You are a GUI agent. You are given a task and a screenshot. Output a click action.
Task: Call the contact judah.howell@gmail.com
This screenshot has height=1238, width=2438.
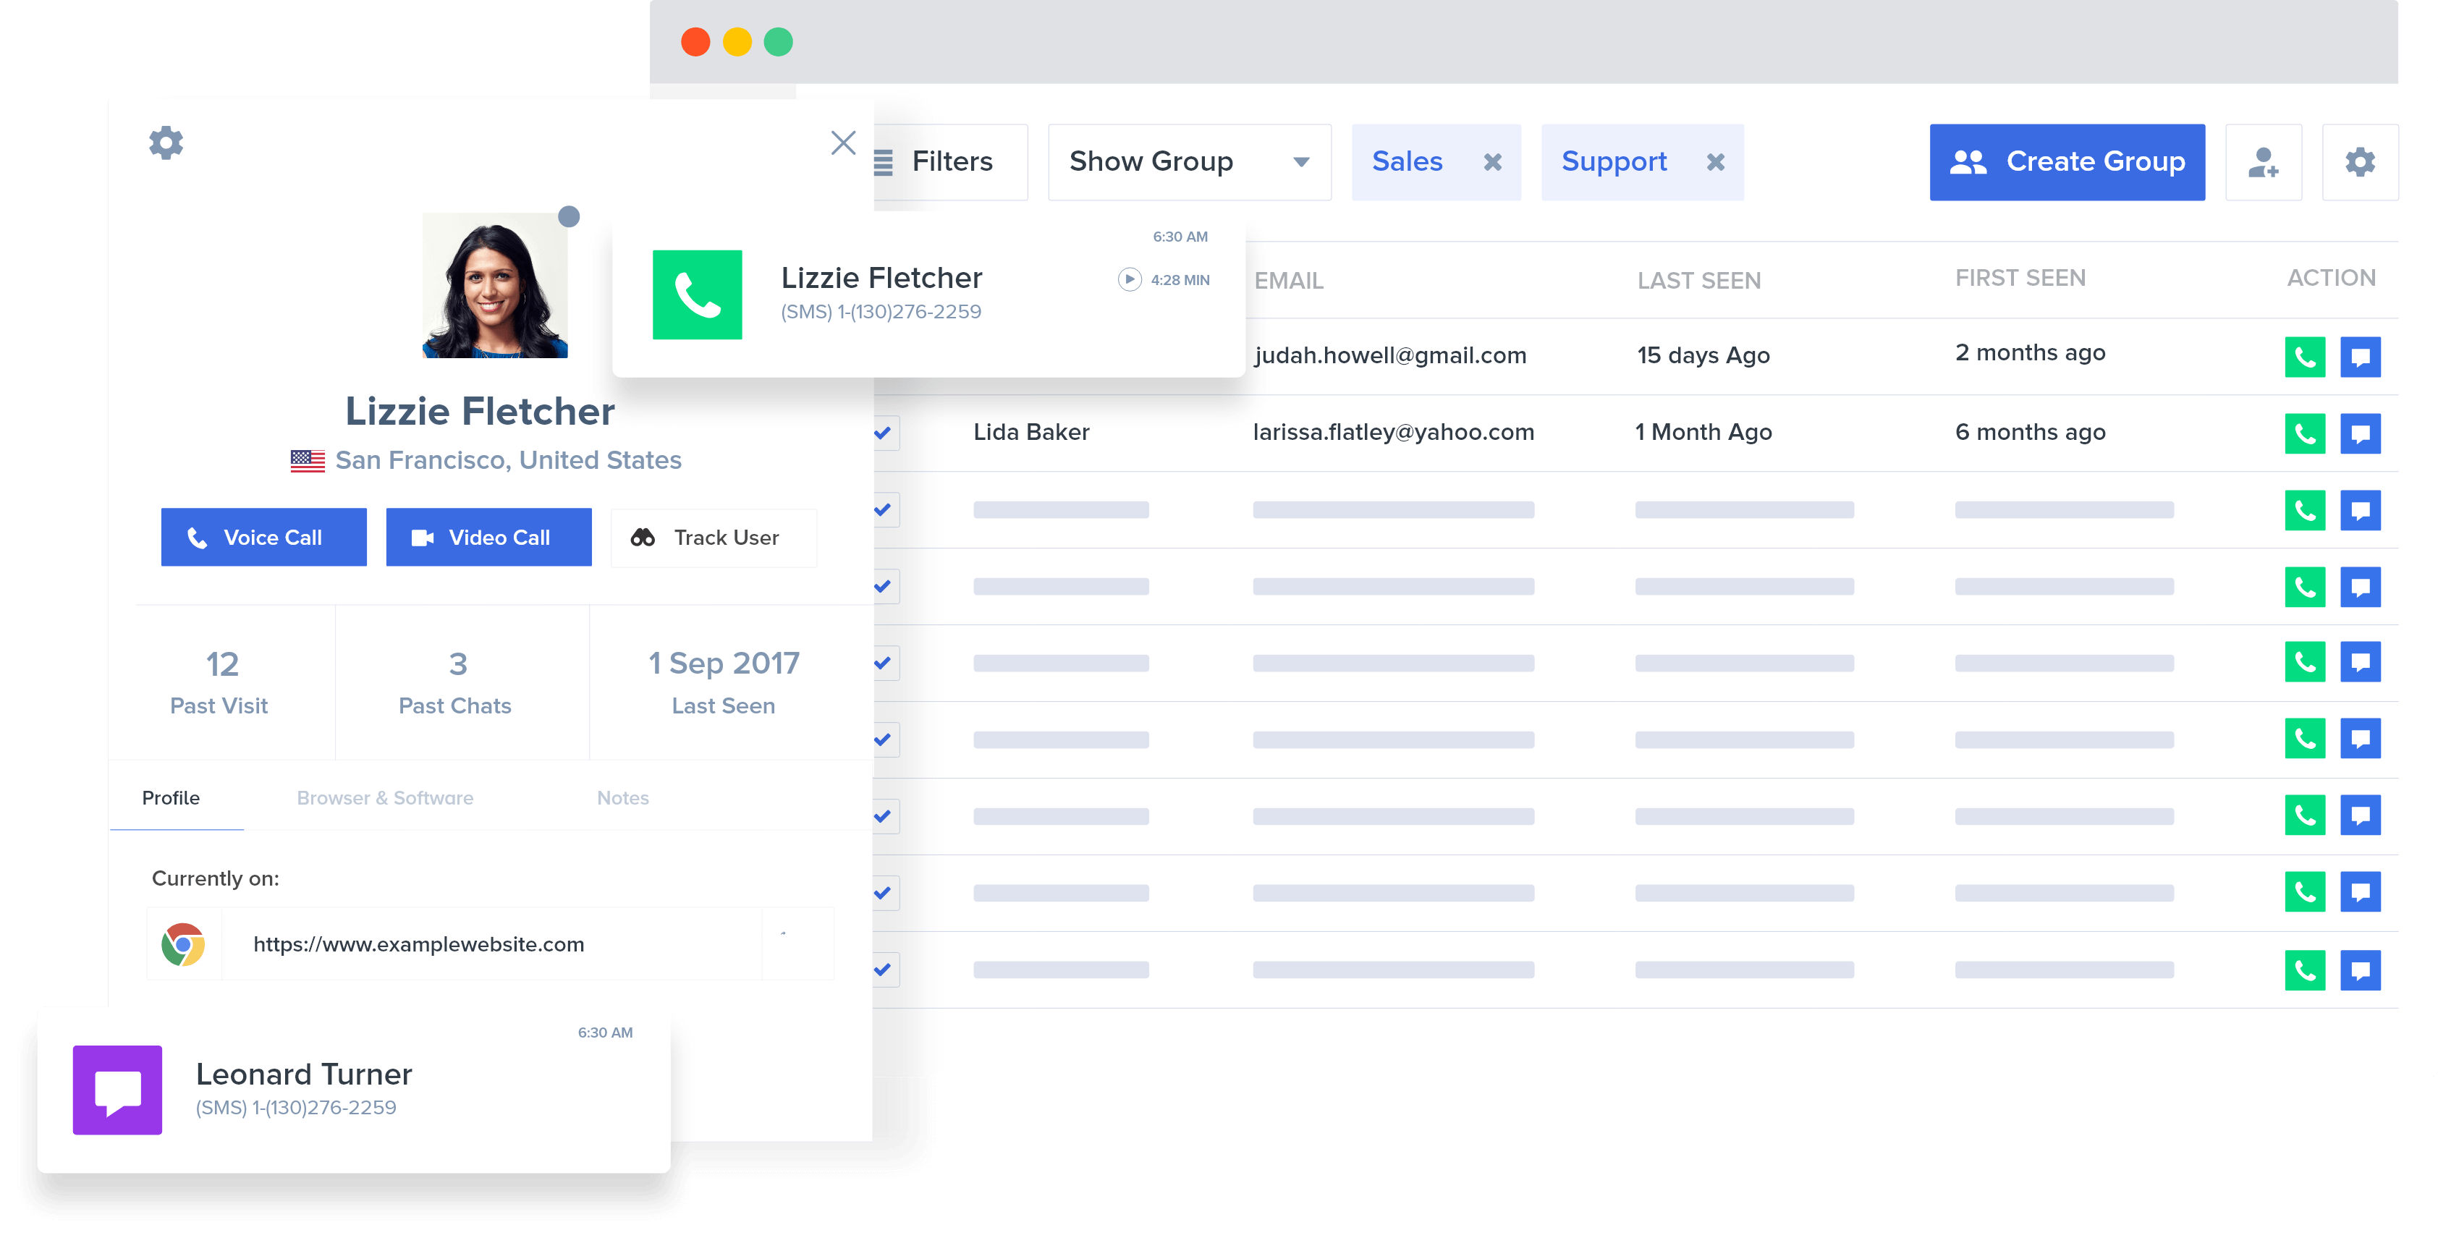coord(2305,357)
